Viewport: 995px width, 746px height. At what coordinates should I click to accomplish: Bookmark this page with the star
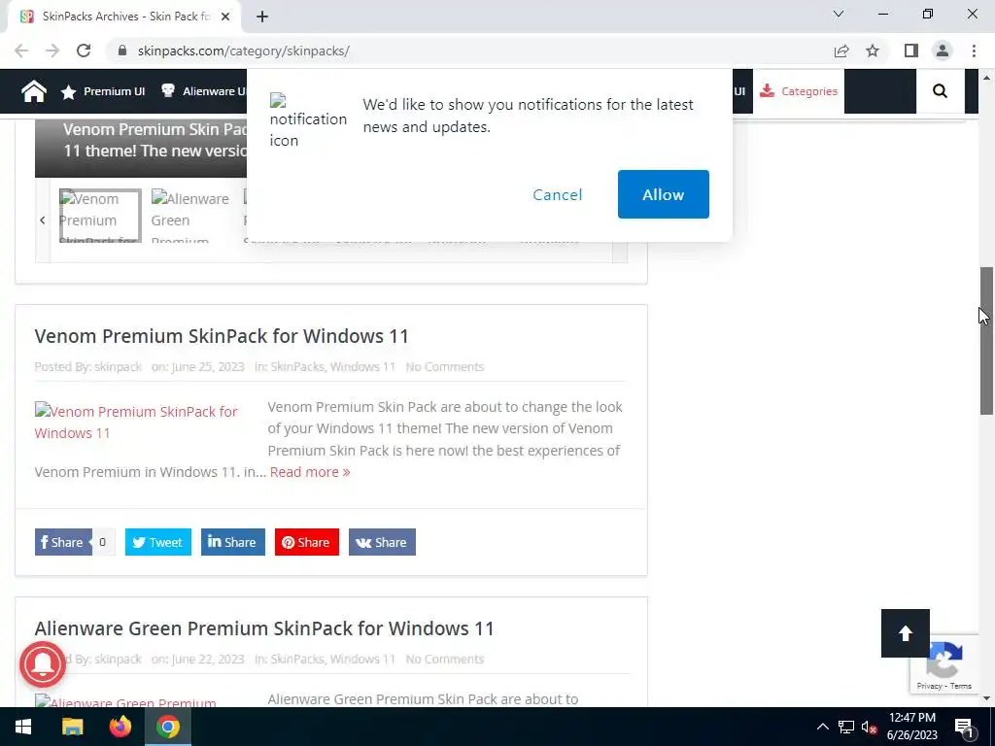(873, 51)
